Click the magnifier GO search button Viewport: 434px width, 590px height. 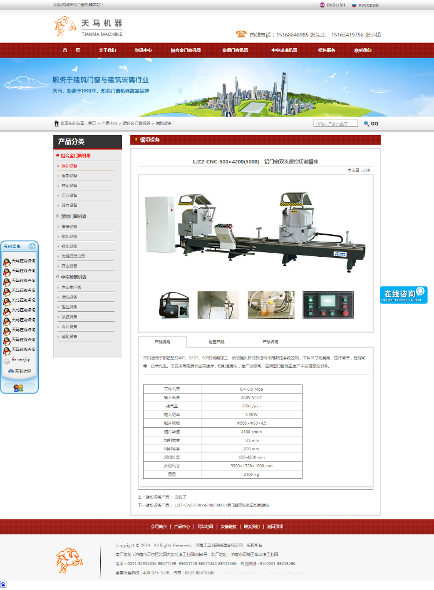tap(371, 123)
